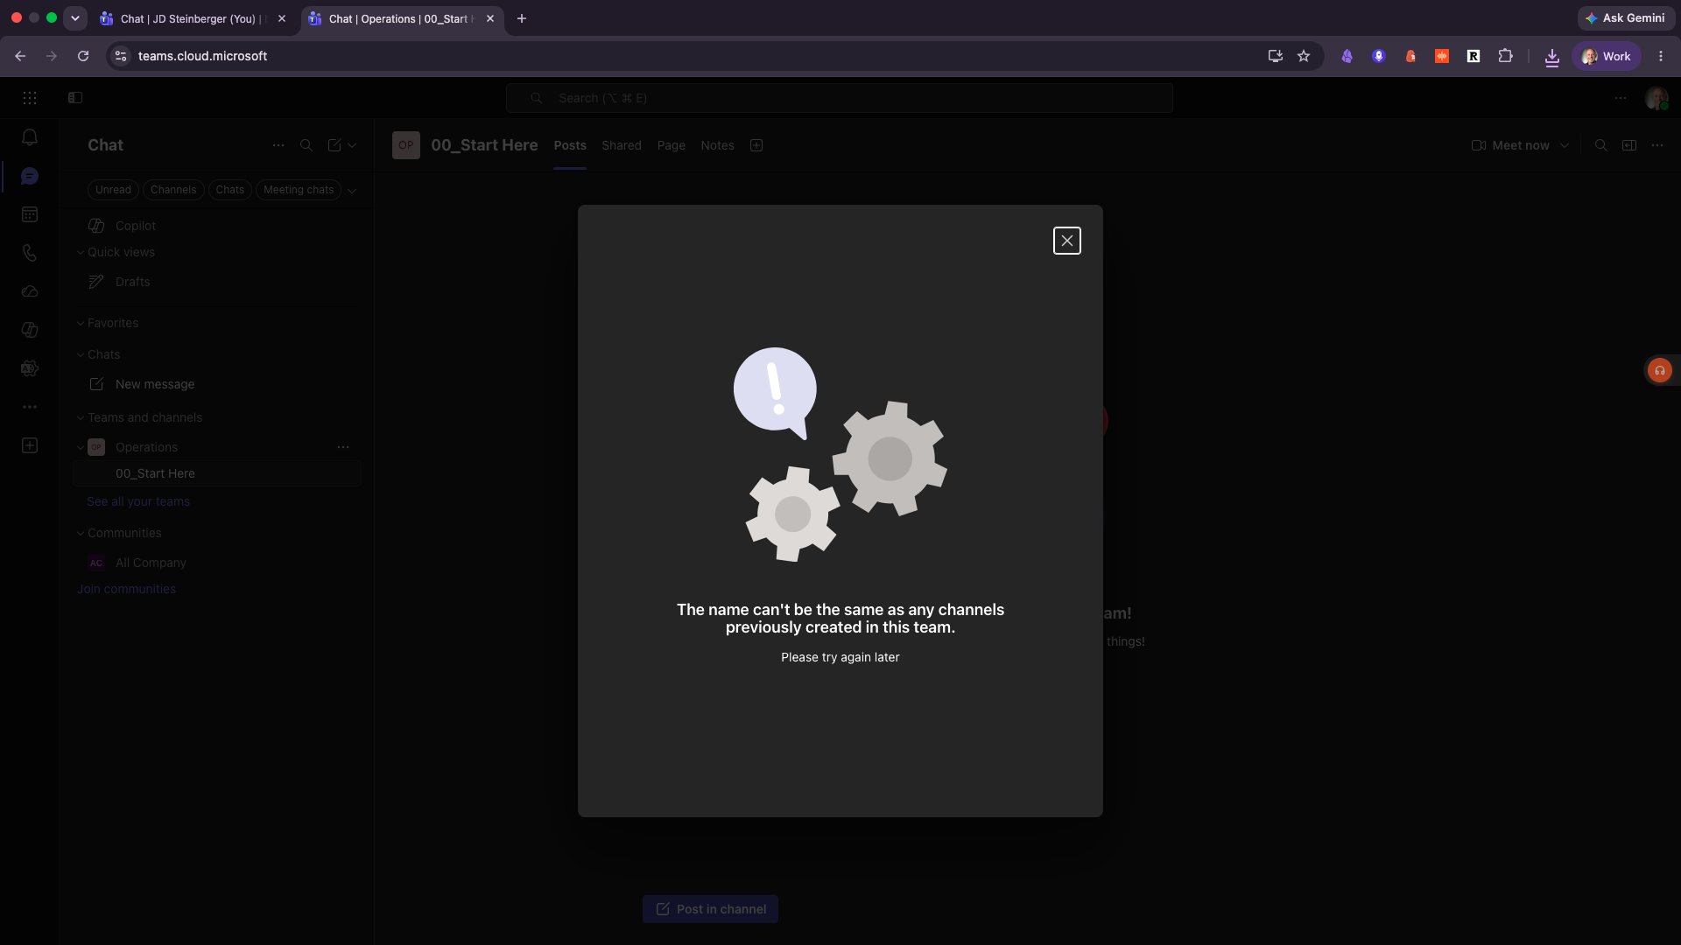Open the Calls phone icon
Viewport: 1681px width, 945px height.
pos(30,253)
